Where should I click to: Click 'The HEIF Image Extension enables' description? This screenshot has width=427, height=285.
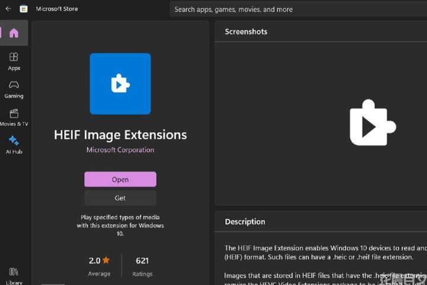(326, 252)
